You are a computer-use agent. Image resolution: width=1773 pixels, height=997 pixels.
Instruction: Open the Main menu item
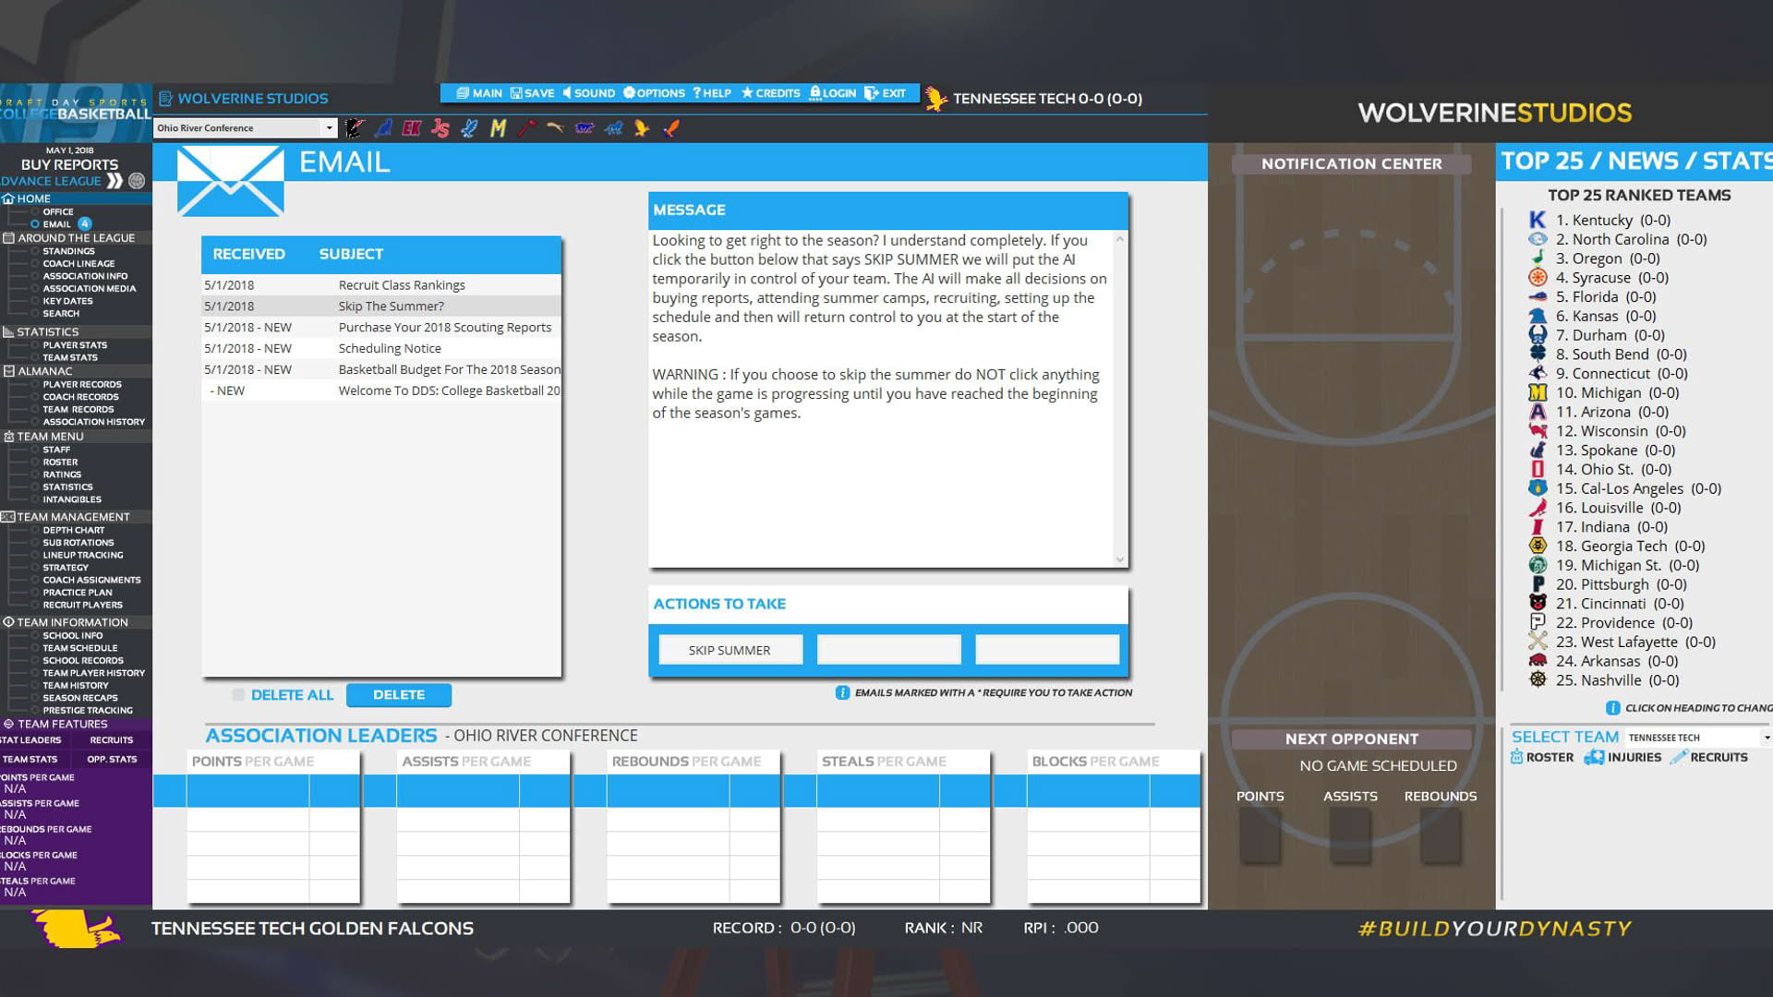(479, 93)
